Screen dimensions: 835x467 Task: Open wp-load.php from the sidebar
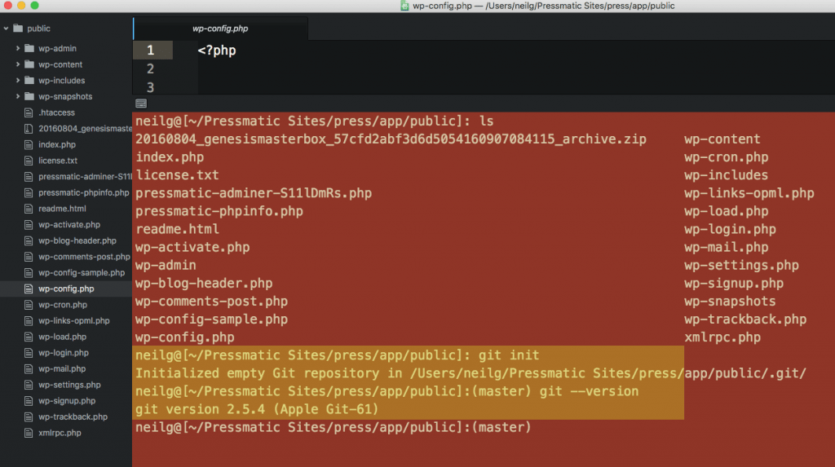pos(62,337)
